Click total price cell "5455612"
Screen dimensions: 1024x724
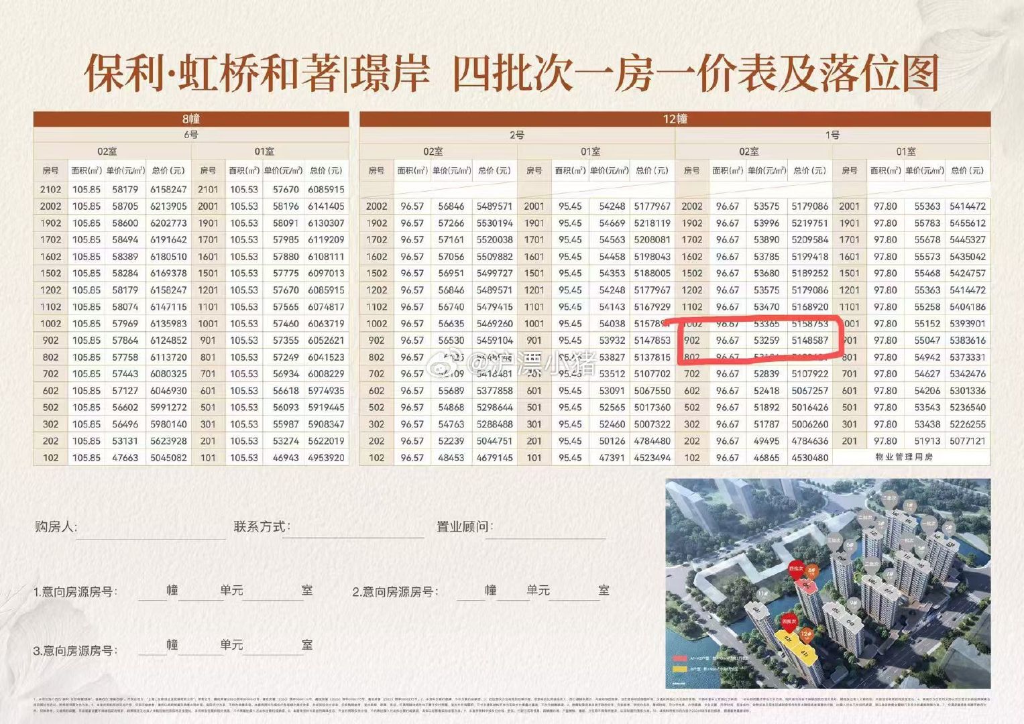968,223
